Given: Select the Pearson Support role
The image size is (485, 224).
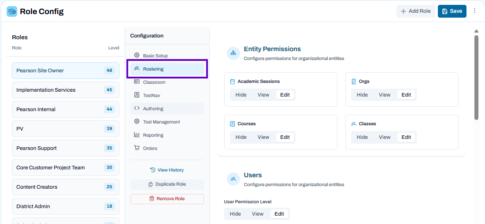Looking at the screenshot, I should pyautogui.click(x=66, y=148).
